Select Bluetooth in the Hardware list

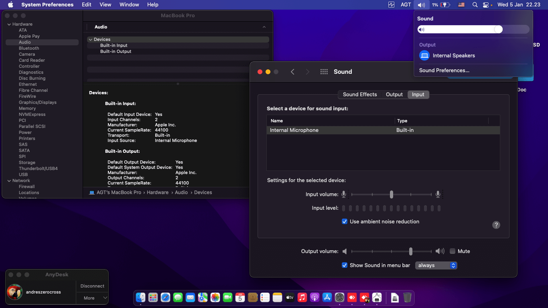pyautogui.click(x=29, y=48)
